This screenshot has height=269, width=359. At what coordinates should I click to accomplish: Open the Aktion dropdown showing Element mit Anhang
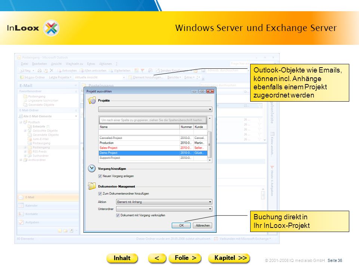(x=164, y=202)
